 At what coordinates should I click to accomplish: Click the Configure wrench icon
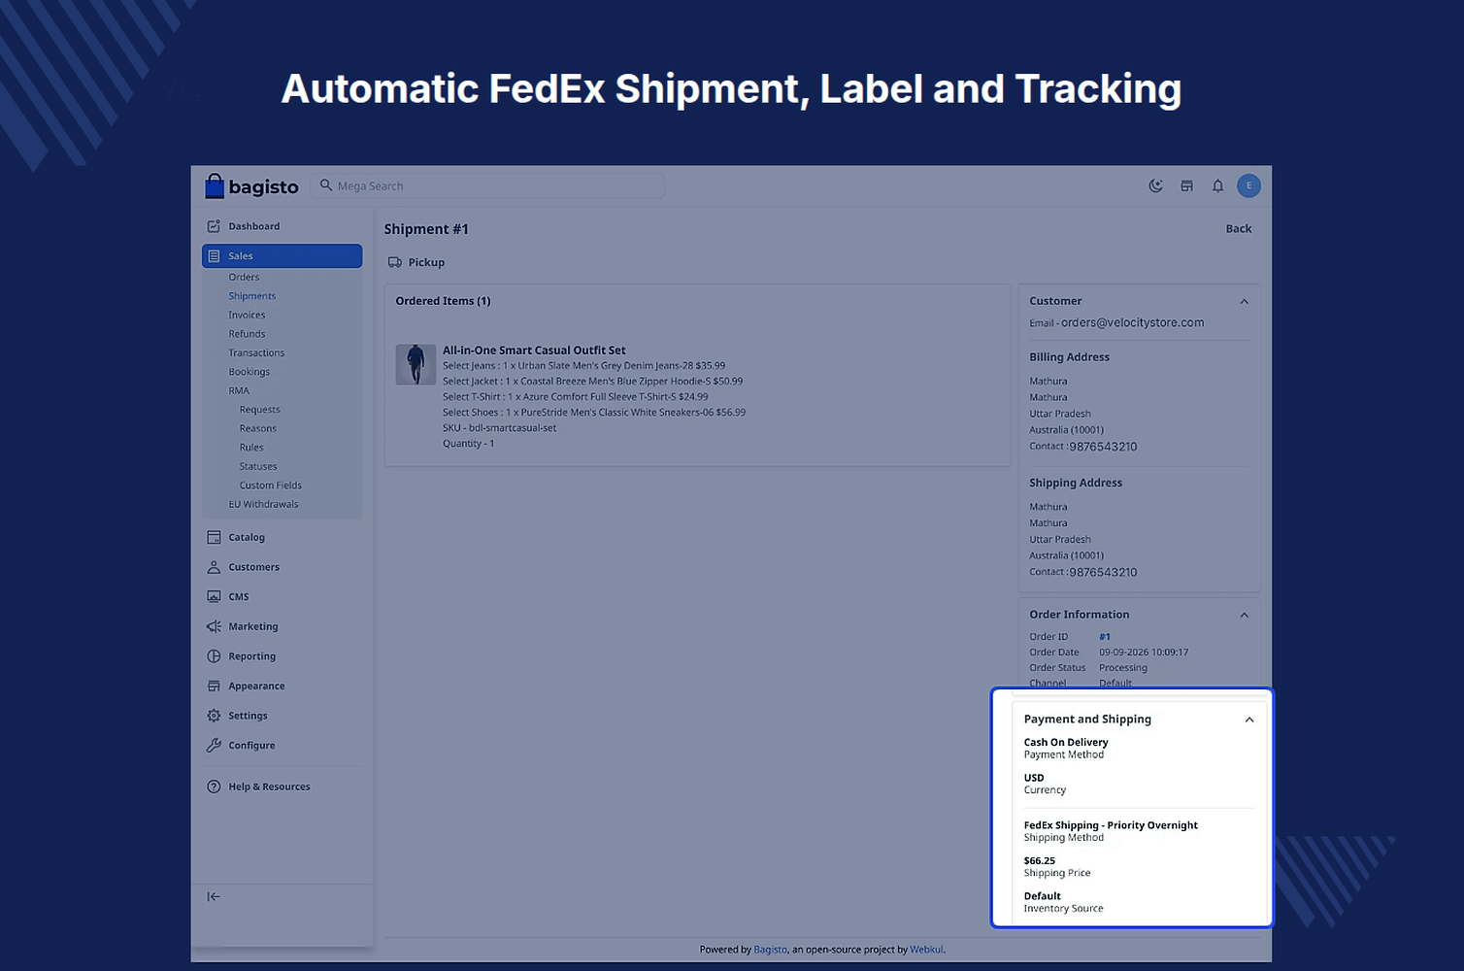point(214,746)
